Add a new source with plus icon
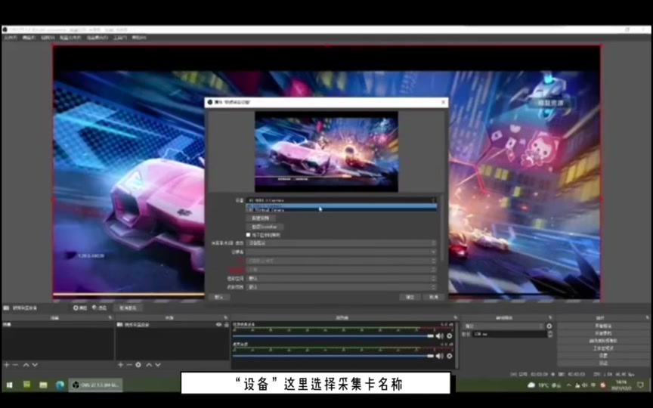The image size is (653, 408). 120,365
